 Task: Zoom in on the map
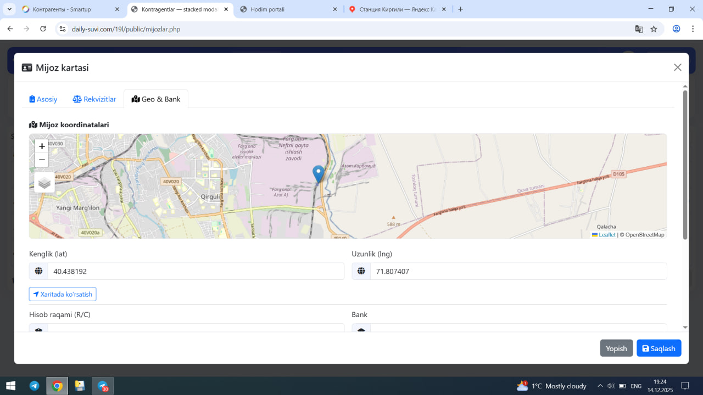point(42,146)
